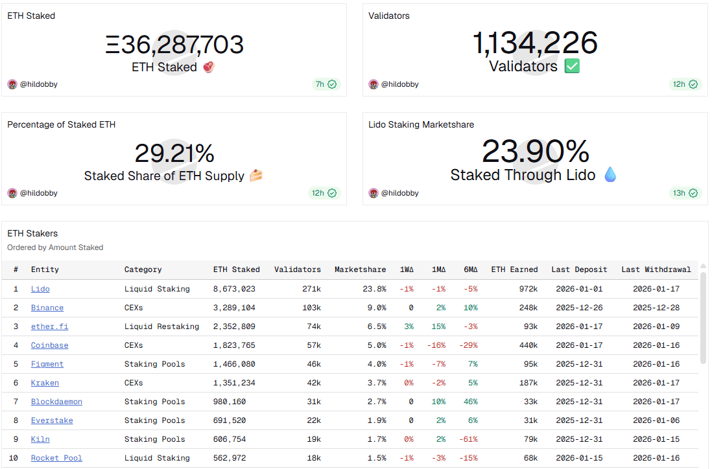Click hildobby avatar in Lido Staking Marketshare panel
The width and height of the screenshot is (712, 469).
click(373, 193)
